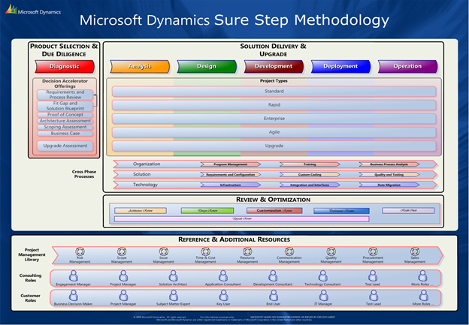The width and height of the screenshot is (469, 325).
Task: Select the Key User customer role icon
Action: (x=223, y=296)
